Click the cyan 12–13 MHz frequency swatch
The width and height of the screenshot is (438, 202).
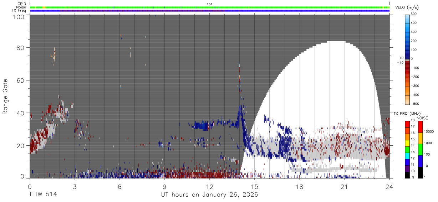pos(407,155)
